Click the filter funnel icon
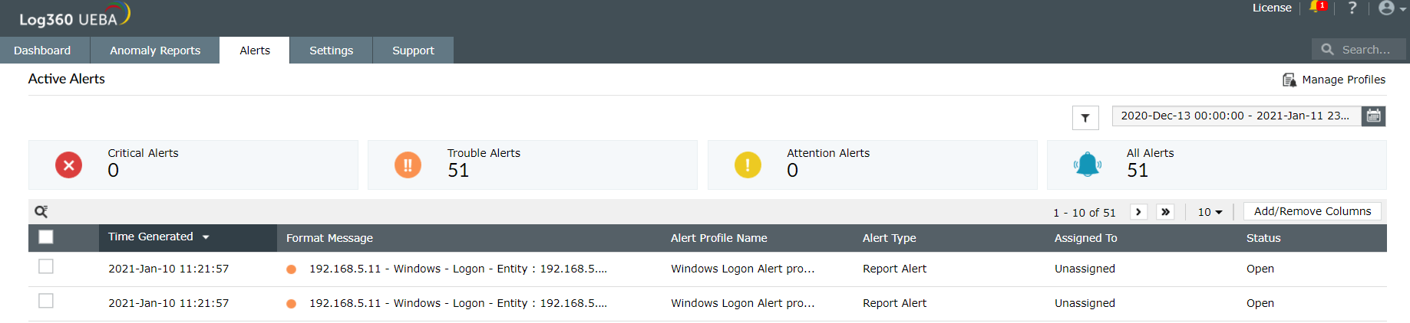This screenshot has width=1410, height=323. 1085,118
